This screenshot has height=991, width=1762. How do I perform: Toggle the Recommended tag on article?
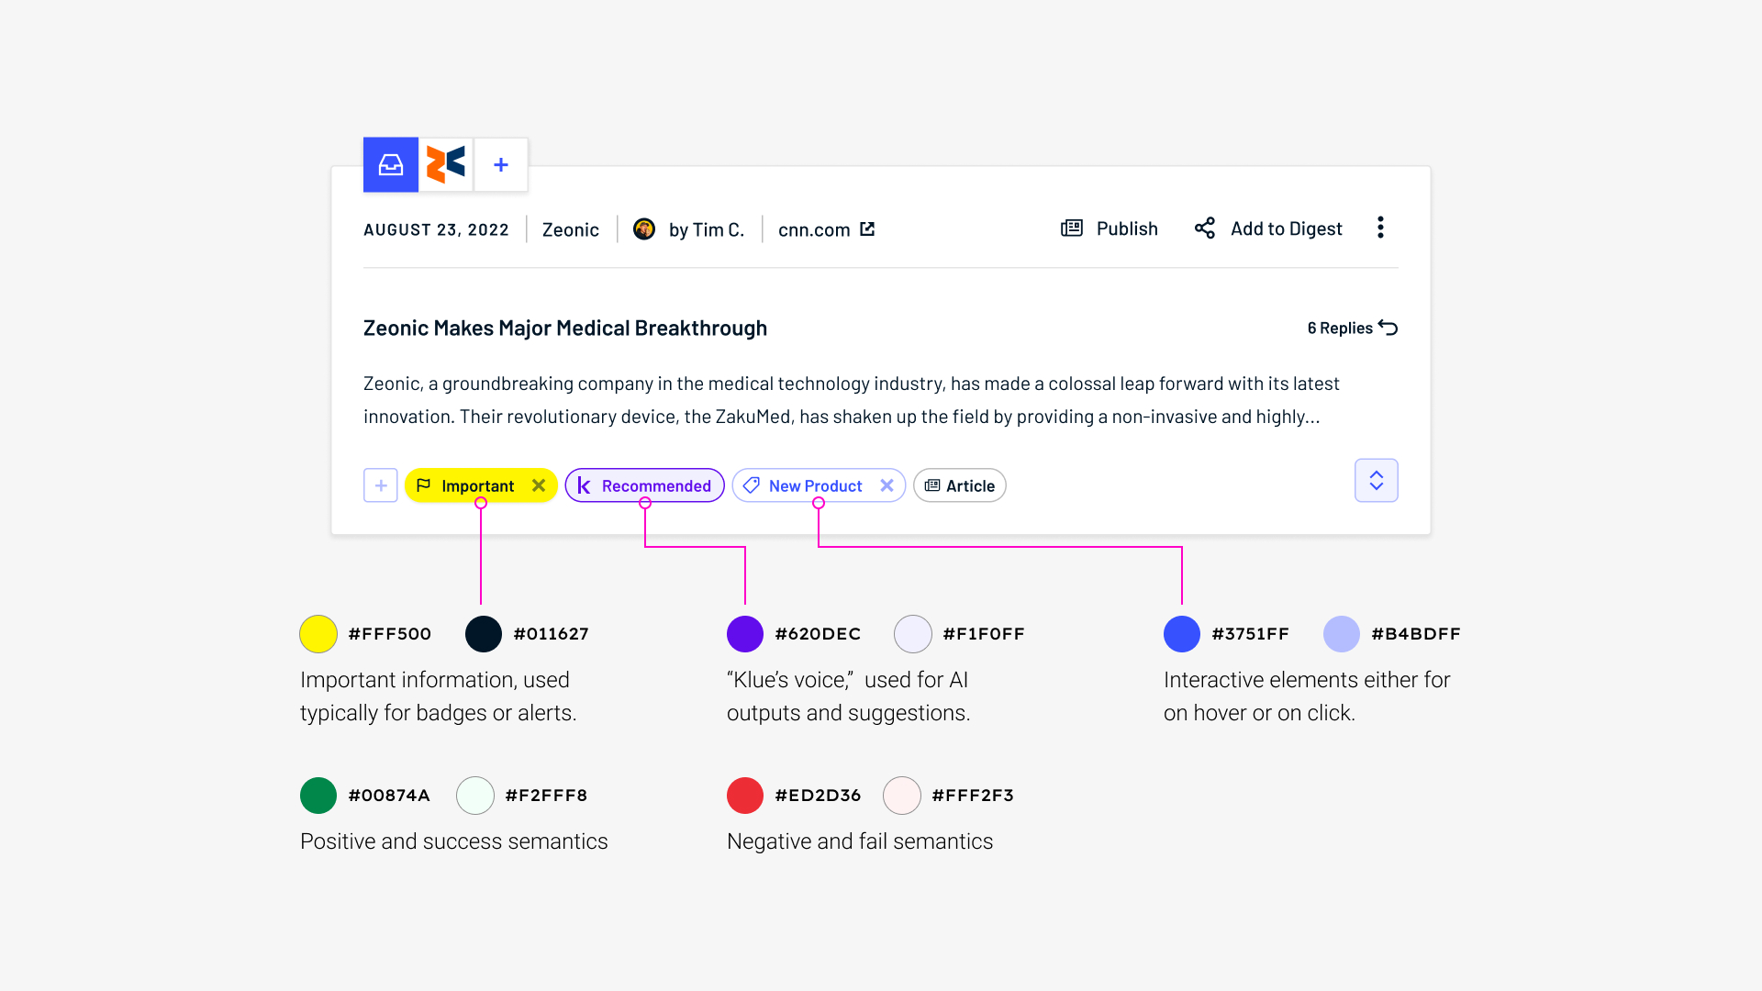click(x=646, y=485)
